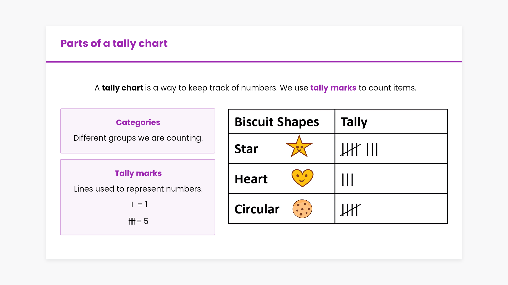This screenshot has width=508, height=285.
Task: Click 'Different groups we are counting' text
Action: 138,138
